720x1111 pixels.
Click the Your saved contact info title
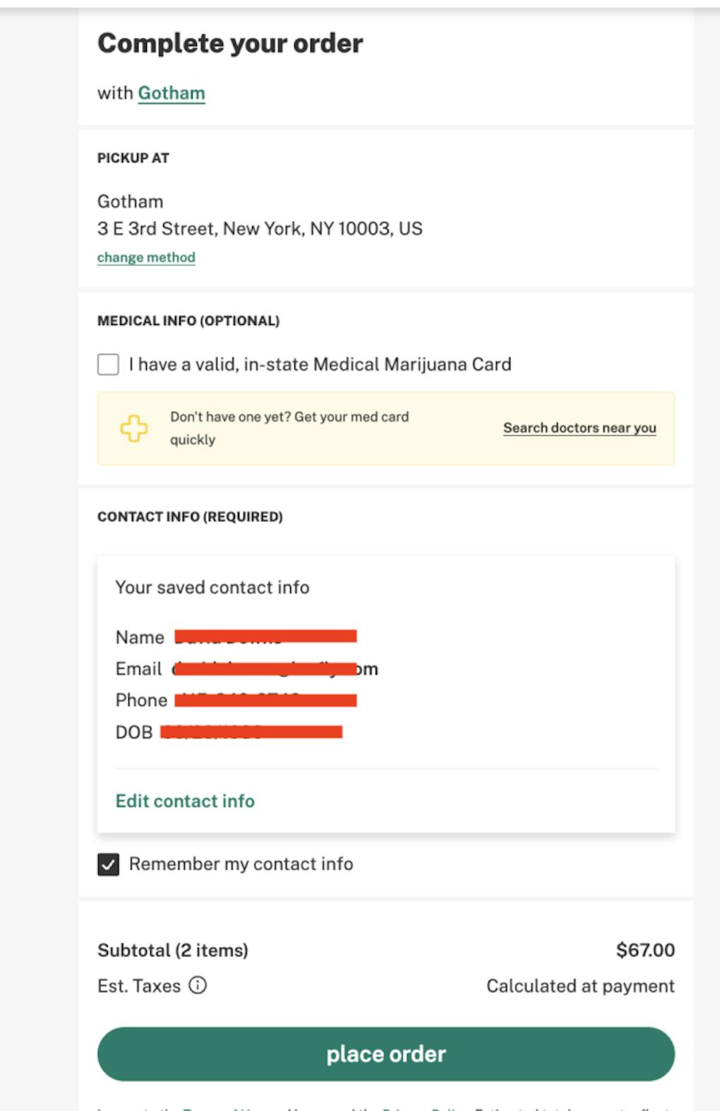click(212, 588)
